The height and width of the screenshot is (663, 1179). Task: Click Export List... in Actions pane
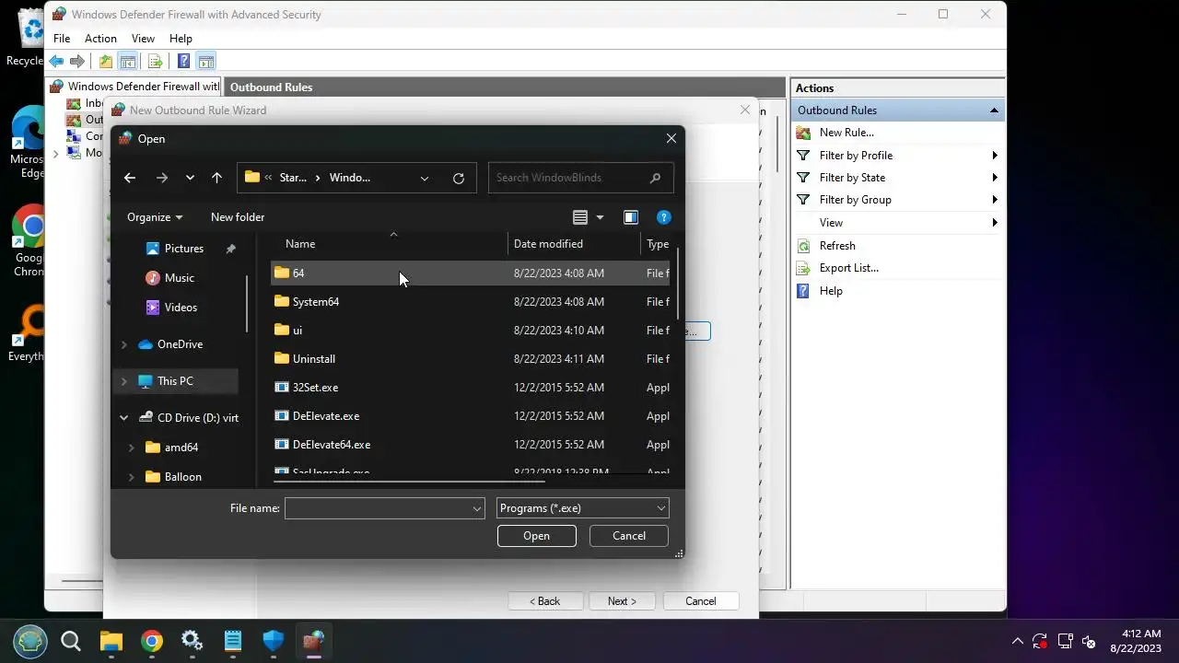(x=848, y=268)
